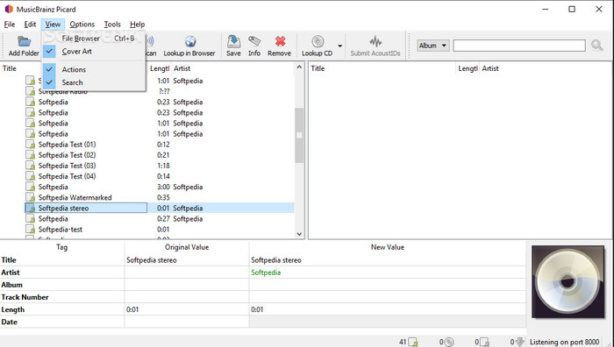The width and height of the screenshot is (614, 347).
Task: Click the Title tag row label
Action: [x=9, y=260]
